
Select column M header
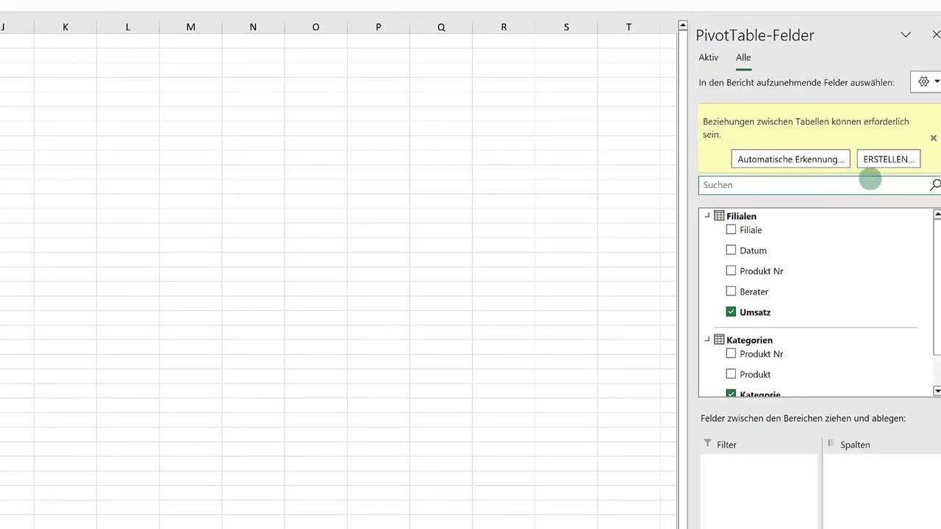pos(190,27)
